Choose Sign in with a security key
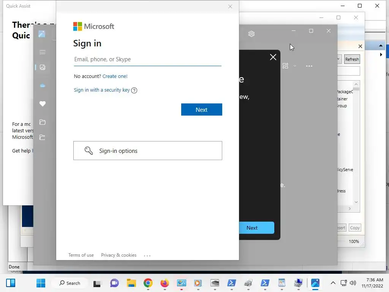 102,90
